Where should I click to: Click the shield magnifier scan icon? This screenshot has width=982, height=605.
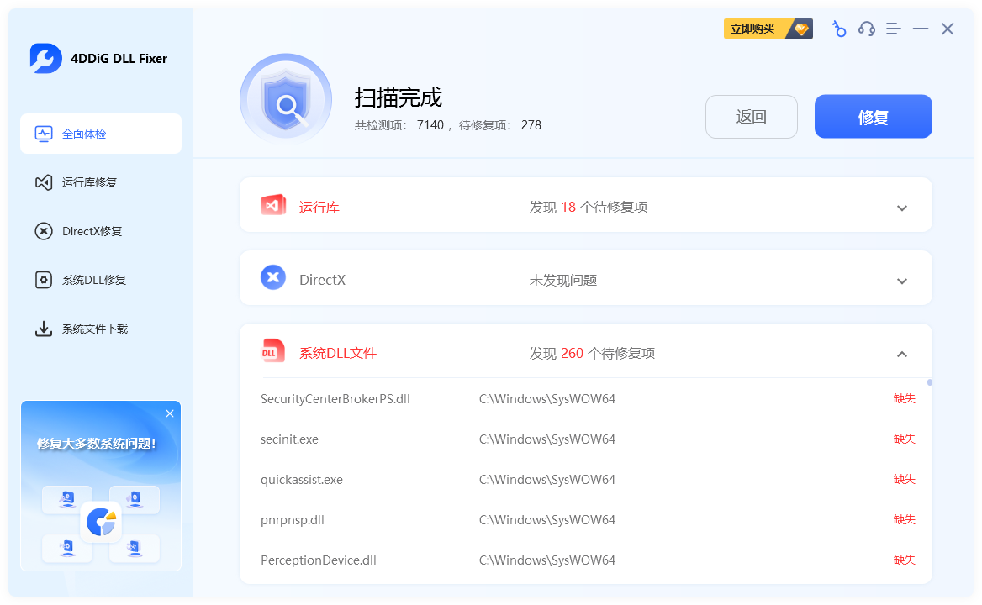(x=286, y=99)
